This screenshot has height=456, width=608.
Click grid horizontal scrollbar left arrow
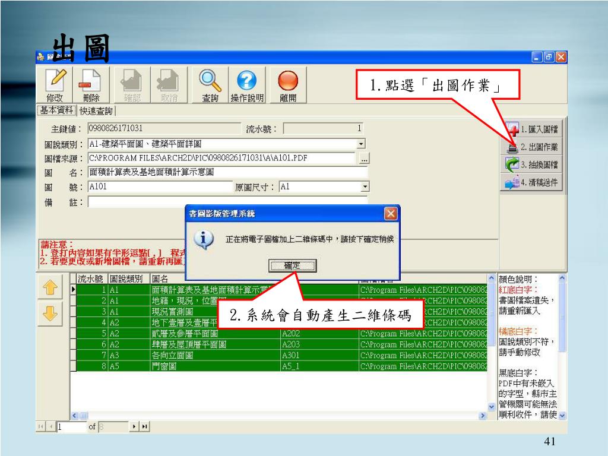74,416
